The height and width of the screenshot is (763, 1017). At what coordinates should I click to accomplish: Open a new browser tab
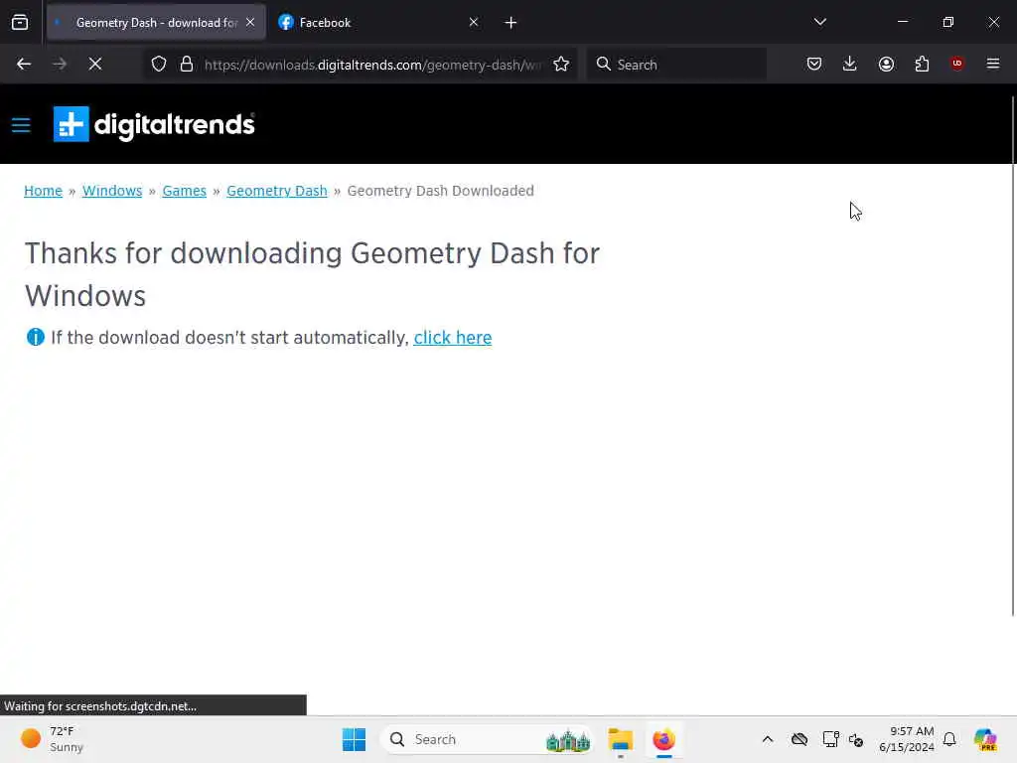510,23
